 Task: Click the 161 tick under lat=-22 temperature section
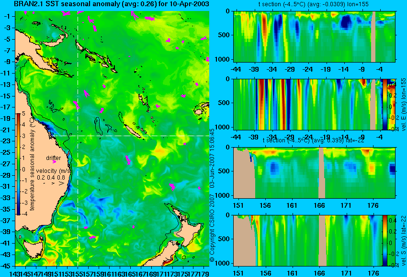click(x=292, y=205)
